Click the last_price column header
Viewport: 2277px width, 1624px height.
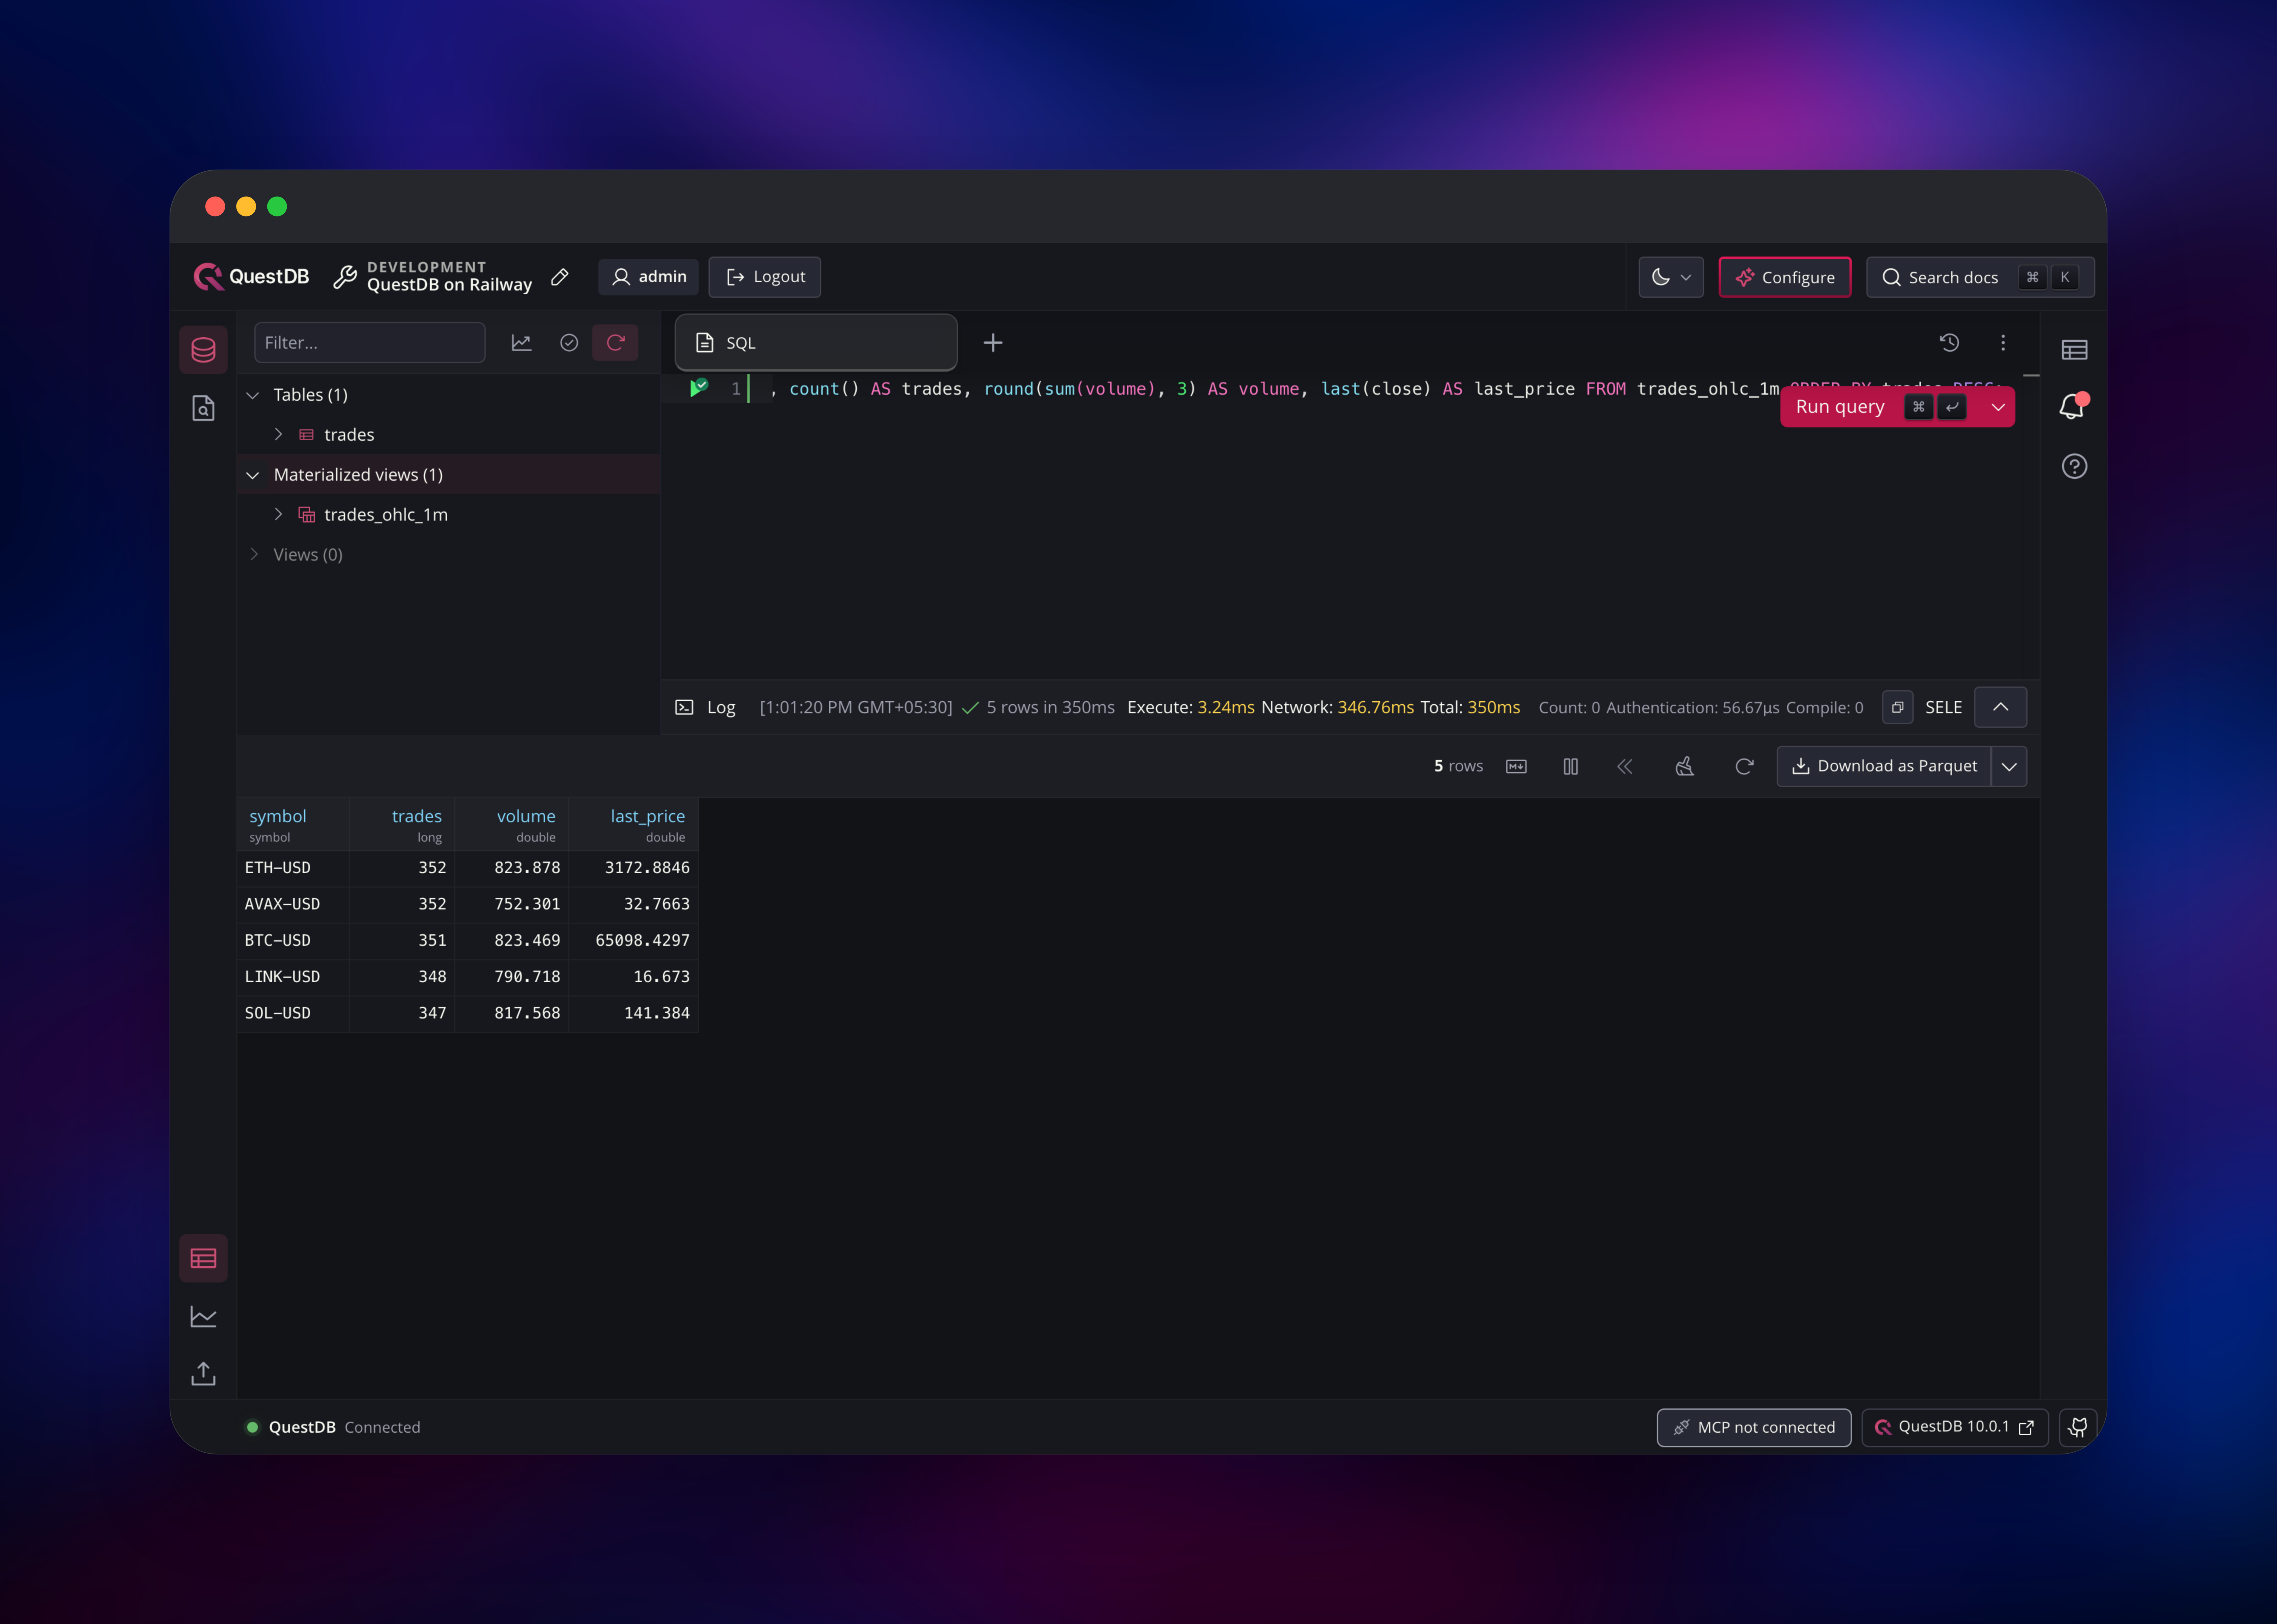click(x=634, y=825)
